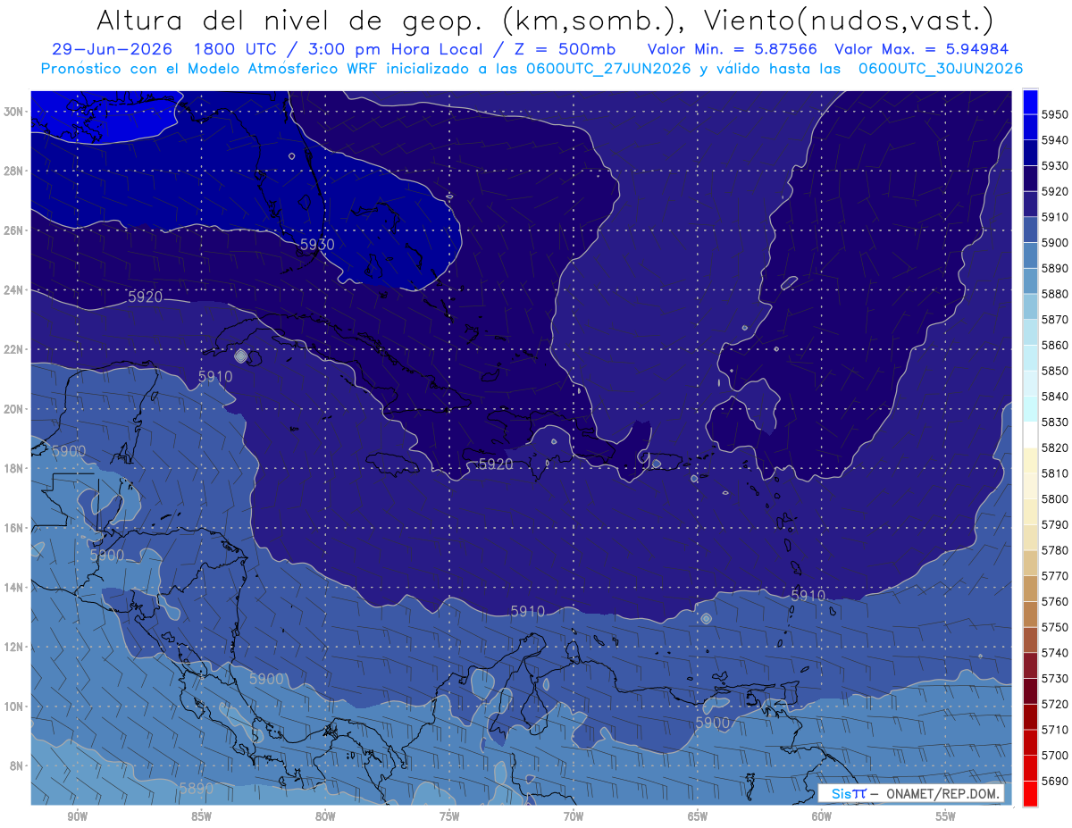Click the 12N latitude axis label
Screen dimensions: 1072x828
tap(13, 647)
